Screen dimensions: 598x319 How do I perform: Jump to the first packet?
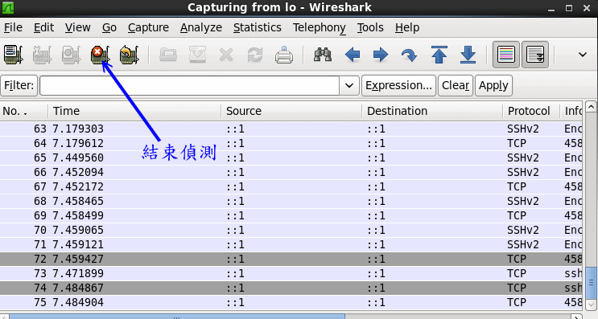pyautogui.click(x=439, y=55)
